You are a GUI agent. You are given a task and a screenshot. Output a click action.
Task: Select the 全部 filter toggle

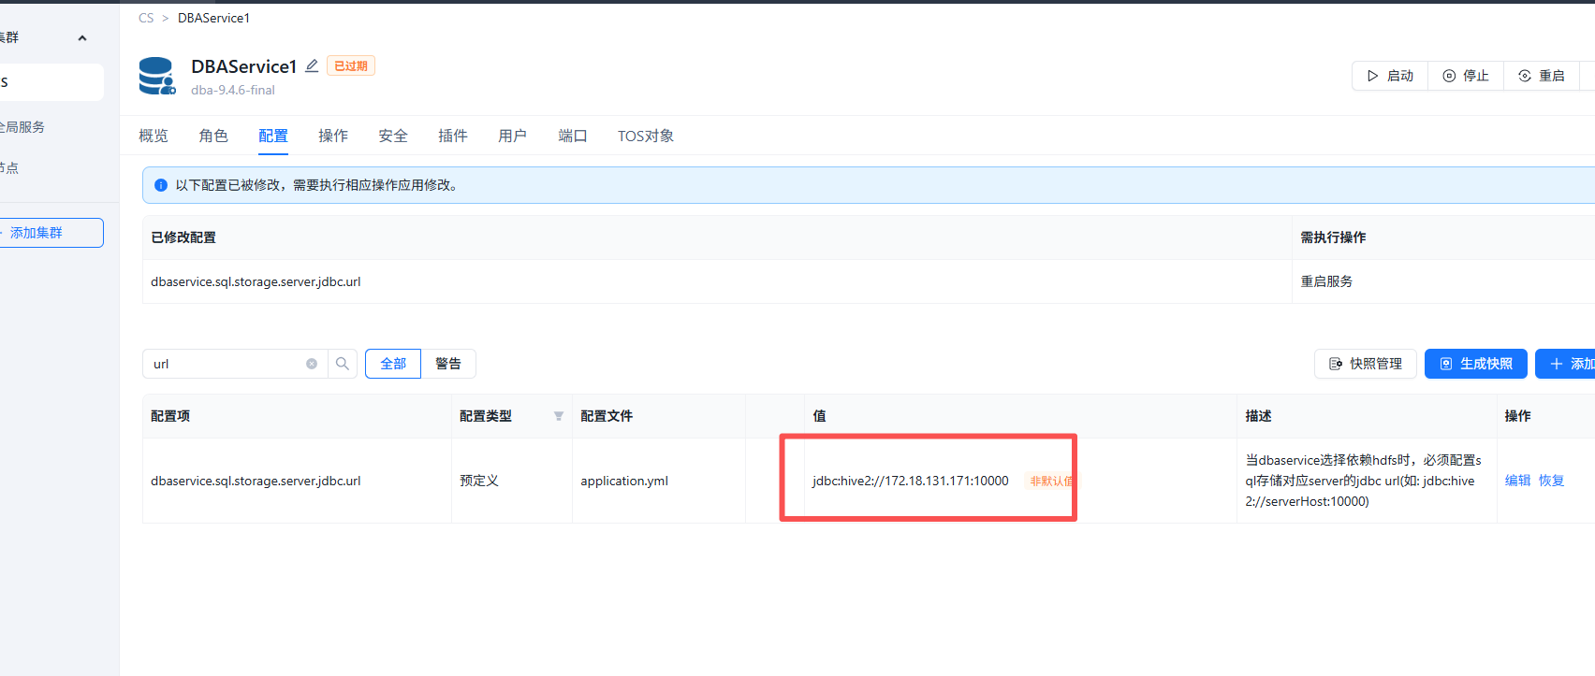393,364
